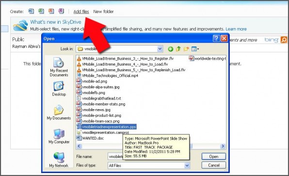
Task: Select vmobilegrabthatlead.txt file
Action: (x=99, y=98)
